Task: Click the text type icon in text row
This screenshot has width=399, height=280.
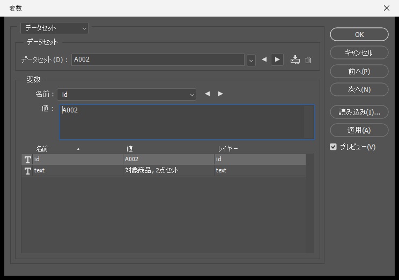Action: (27, 171)
